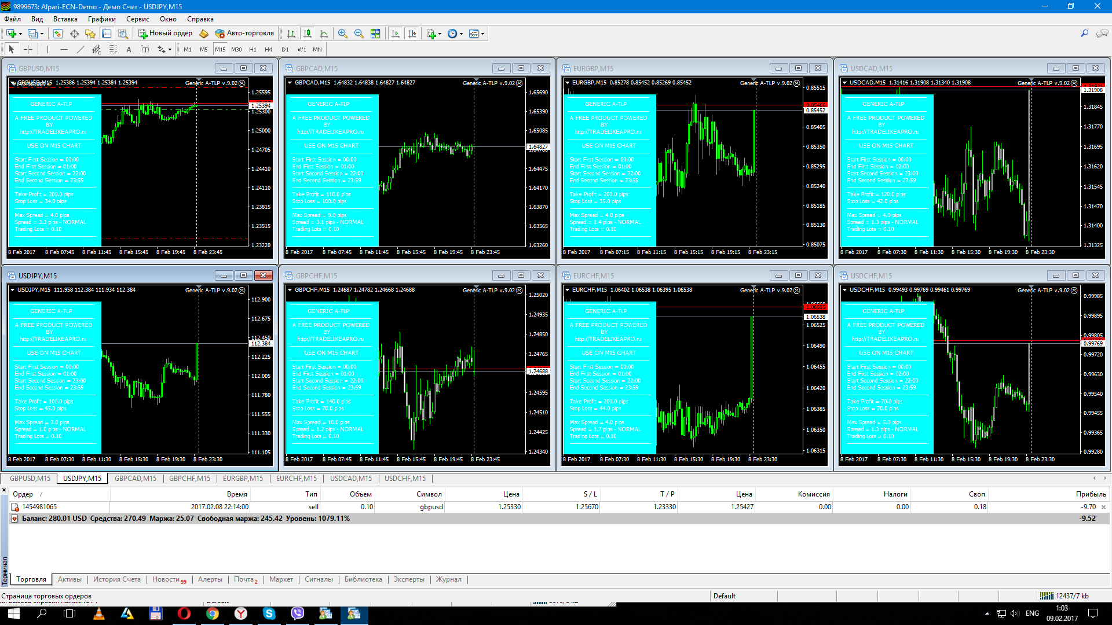Open the Вставка menu
Image resolution: width=1112 pixels, height=625 pixels.
pos(65,19)
